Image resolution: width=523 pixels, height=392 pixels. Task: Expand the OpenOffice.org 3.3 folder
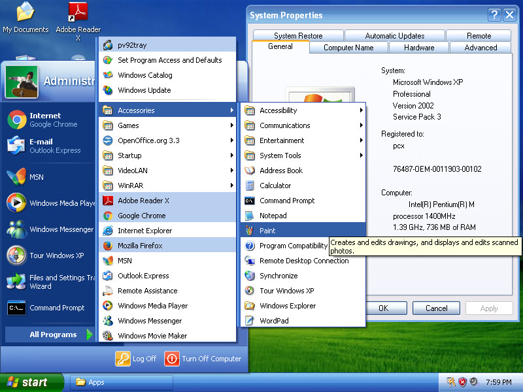tap(167, 140)
